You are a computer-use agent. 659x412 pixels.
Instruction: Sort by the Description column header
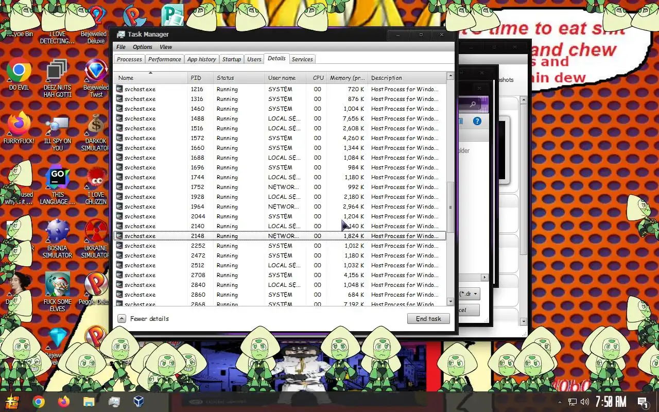pyautogui.click(x=407, y=78)
